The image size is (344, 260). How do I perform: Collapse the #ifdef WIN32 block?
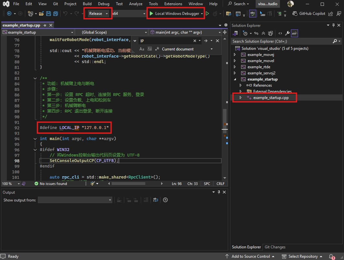(35, 150)
